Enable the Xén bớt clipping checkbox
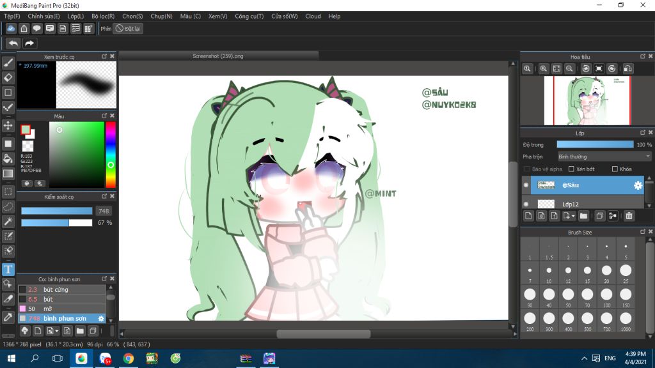 (571, 169)
